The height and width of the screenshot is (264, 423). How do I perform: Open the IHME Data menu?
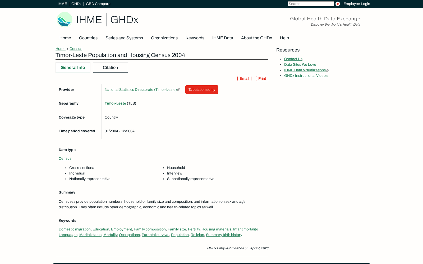click(223, 38)
